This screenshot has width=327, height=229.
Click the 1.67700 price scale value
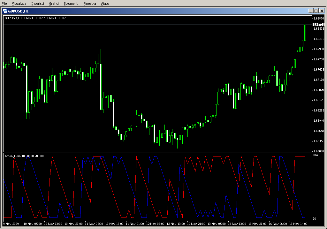tap(319, 59)
